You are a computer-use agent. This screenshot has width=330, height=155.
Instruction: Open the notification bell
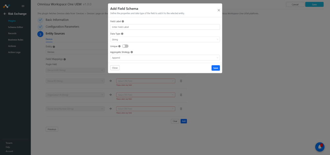click(320, 147)
